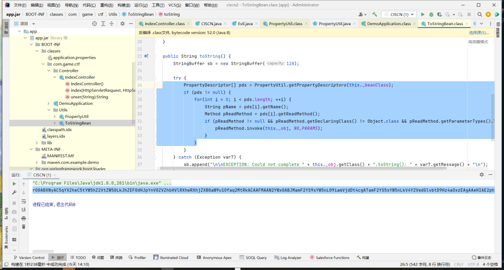The height and width of the screenshot is (270, 504).
Task: Toggle 阅读器模式 reader mode
Action: coord(478,42)
